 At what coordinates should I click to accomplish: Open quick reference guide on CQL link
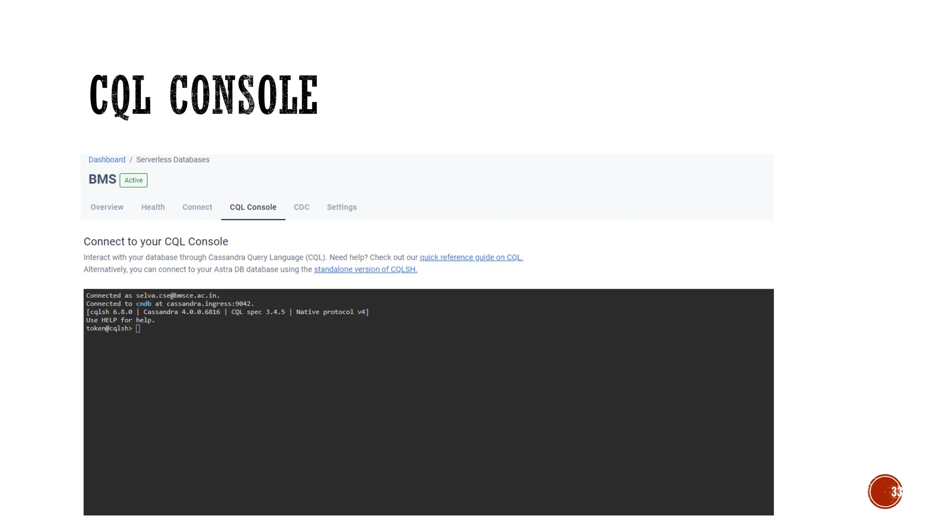point(471,257)
